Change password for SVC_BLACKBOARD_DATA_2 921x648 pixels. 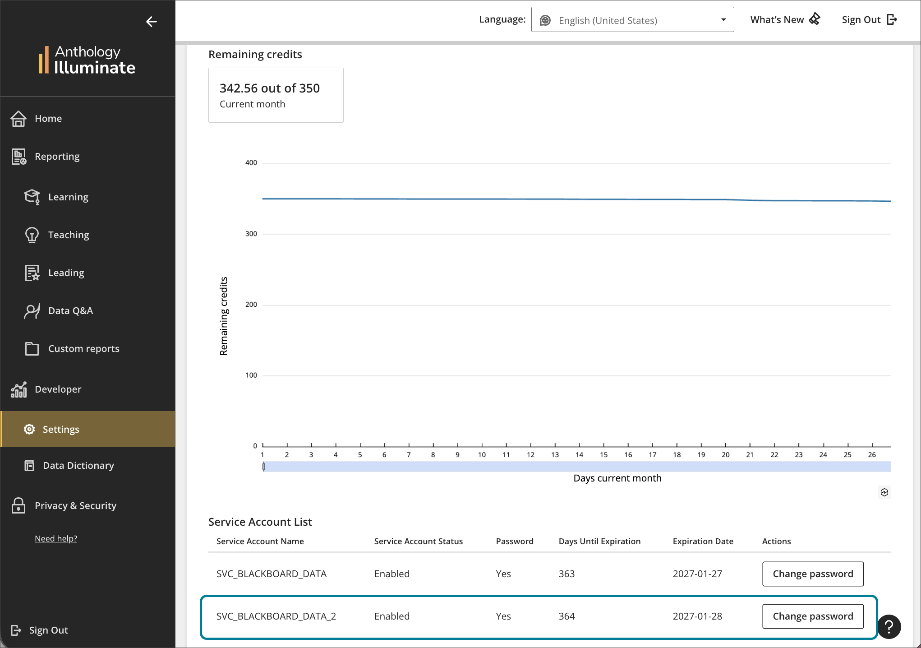coord(813,616)
